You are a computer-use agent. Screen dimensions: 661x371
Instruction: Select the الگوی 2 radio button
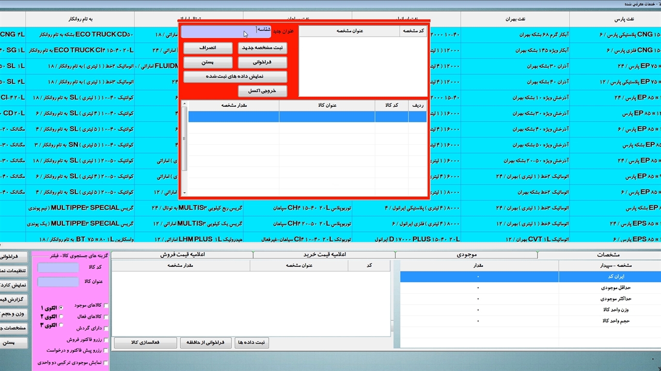(x=61, y=316)
